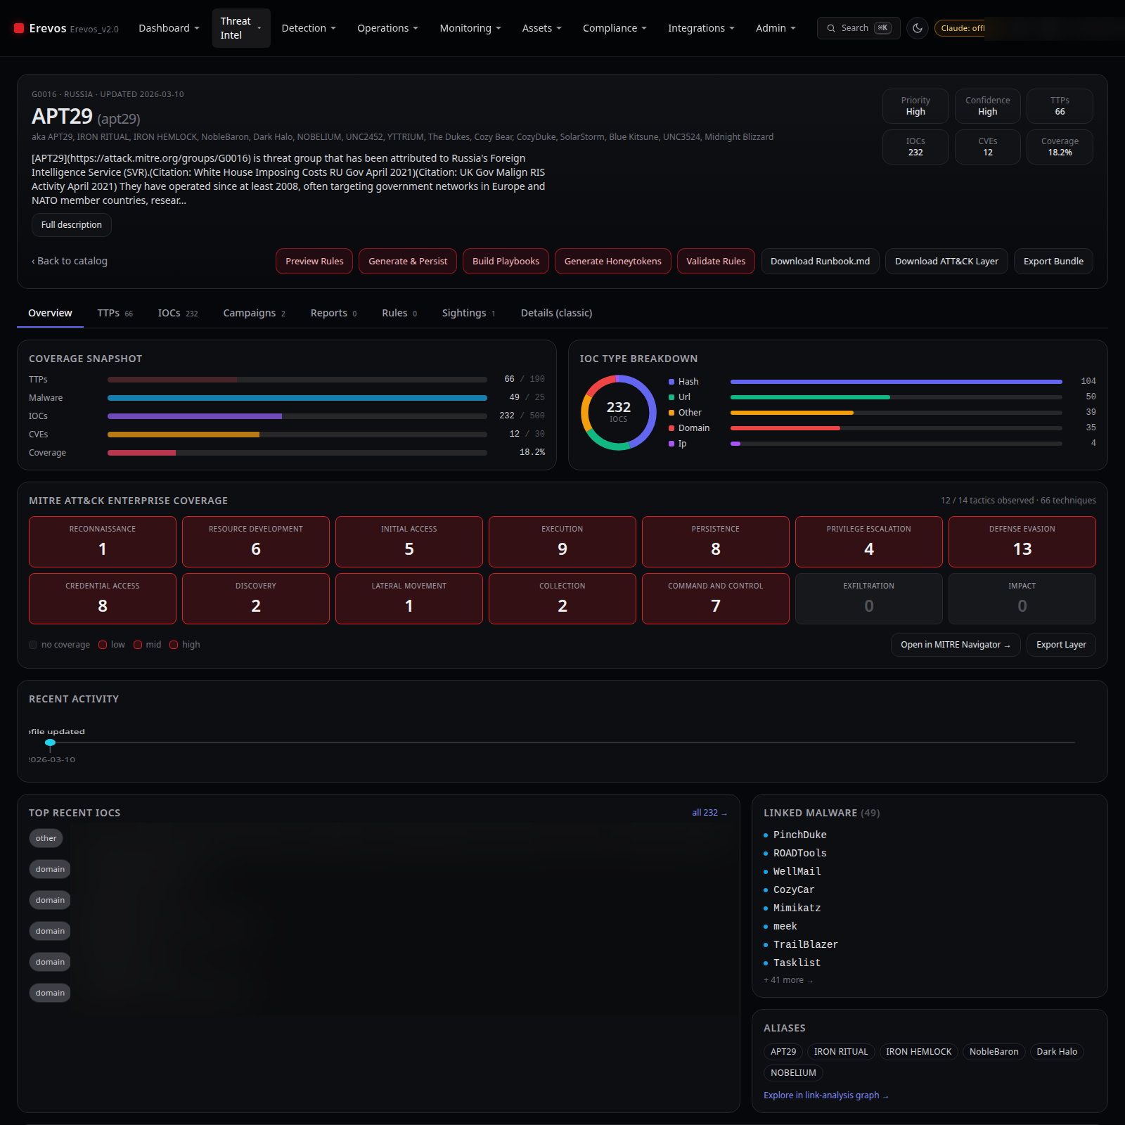Select the Overview tab
Screen dimensions: 1125x1125
pyautogui.click(x=50, y=313)
